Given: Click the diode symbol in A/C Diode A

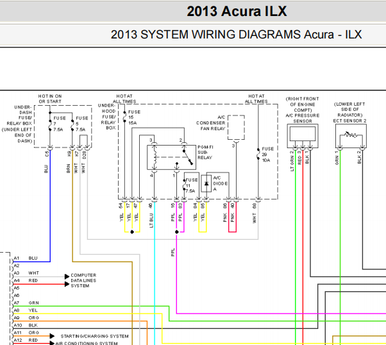Looking at the screenshot, I should 206,183.
